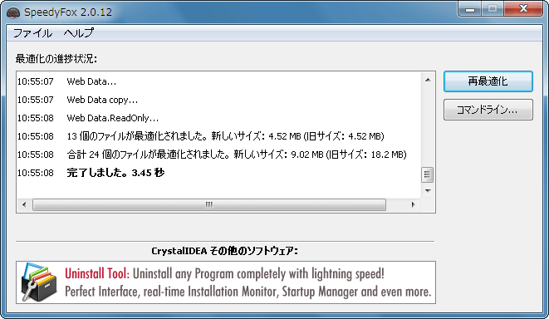Screen dimensions: 549x319
Task: Close the SpeedyFox window
Action: click(x=523, y=9)
